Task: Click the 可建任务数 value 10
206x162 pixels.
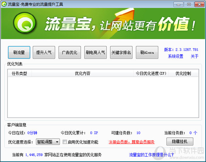Action: coord(138,133)
